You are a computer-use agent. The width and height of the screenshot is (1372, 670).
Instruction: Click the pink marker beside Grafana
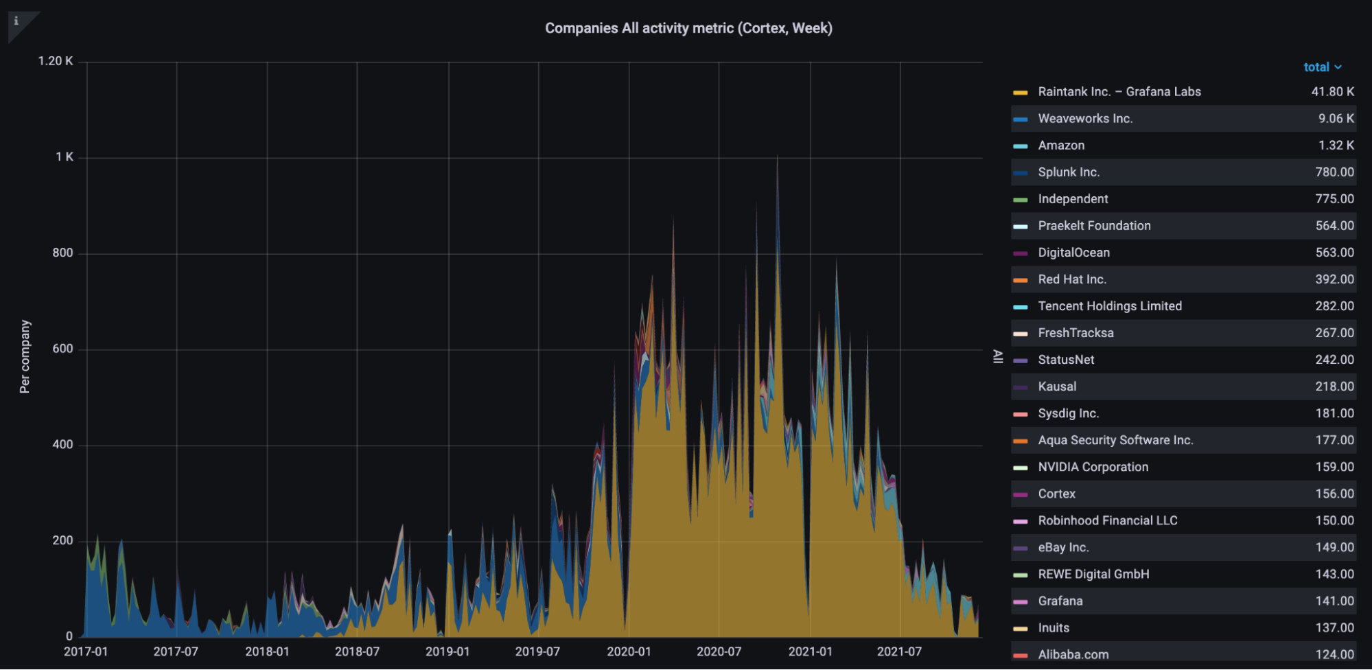[x=1022, y=601]
